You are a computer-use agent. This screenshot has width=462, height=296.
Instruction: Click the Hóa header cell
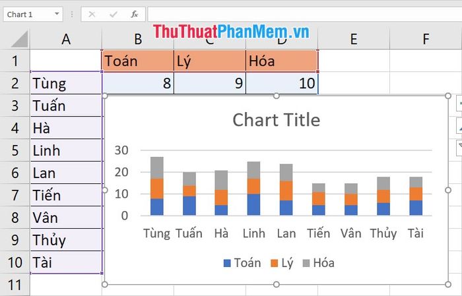282,61
